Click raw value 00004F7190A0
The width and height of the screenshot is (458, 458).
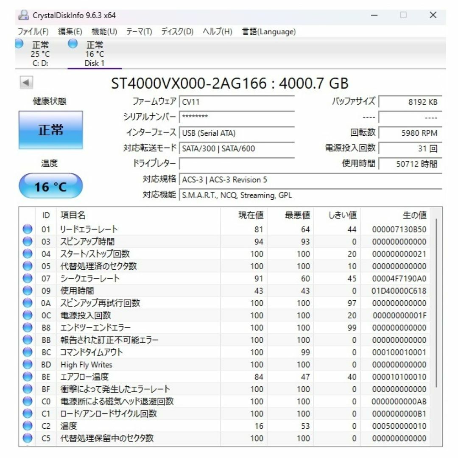[399, 278]
